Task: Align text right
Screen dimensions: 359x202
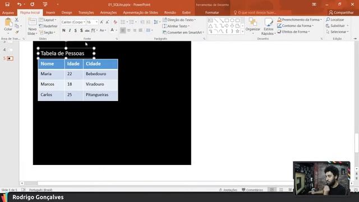Action: tap(135, 30)
